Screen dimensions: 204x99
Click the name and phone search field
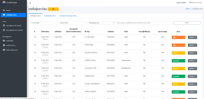(x=144, y=23)
